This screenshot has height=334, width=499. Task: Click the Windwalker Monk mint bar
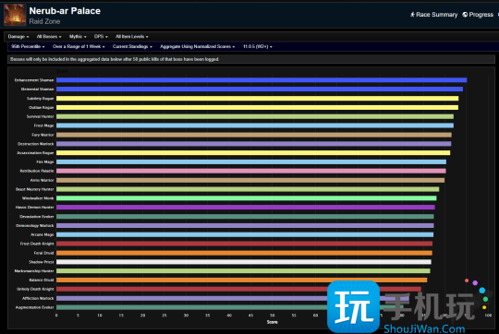pos(247,198)
